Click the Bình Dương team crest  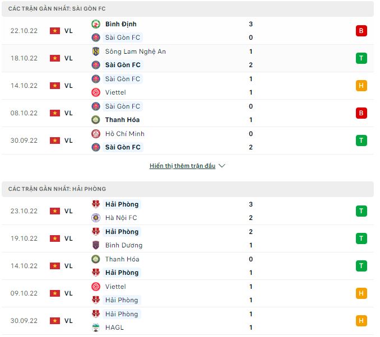pyautogui.click(x=95, y=245)
